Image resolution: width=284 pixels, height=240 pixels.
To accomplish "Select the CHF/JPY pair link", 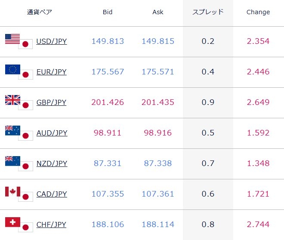I will coord(52,225).
